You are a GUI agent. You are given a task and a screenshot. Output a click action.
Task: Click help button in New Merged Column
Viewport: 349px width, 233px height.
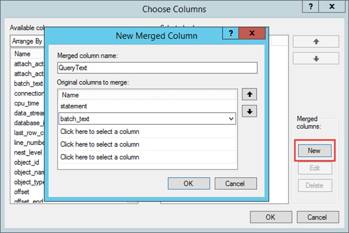tap(231, 34)
